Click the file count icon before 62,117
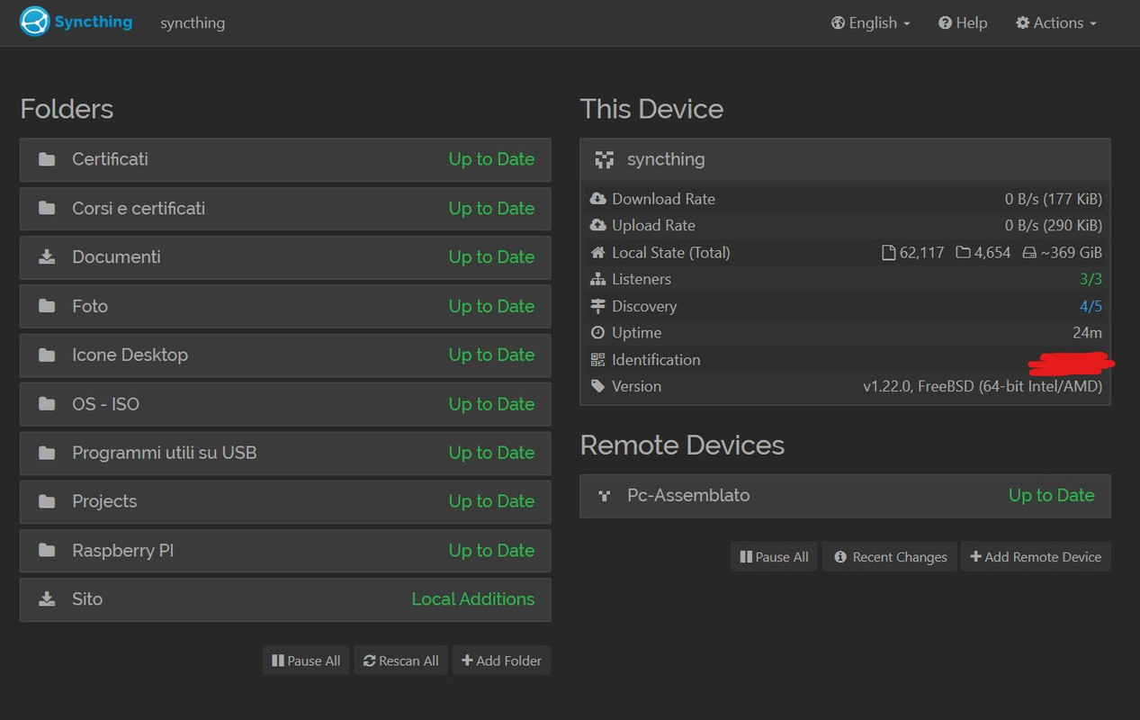Screen dimensions: 1140x720 tap(889, 253)
